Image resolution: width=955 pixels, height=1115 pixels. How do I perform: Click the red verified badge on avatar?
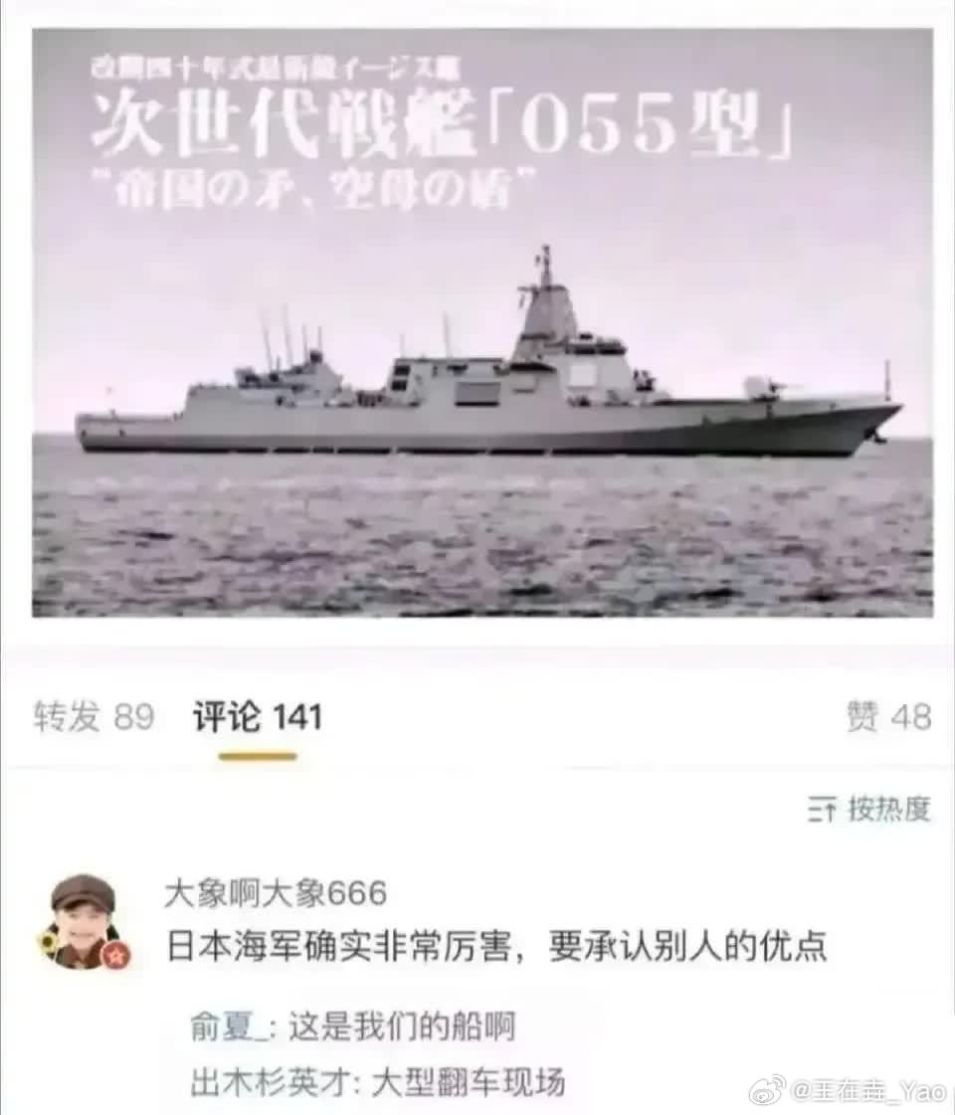point(116,957)
